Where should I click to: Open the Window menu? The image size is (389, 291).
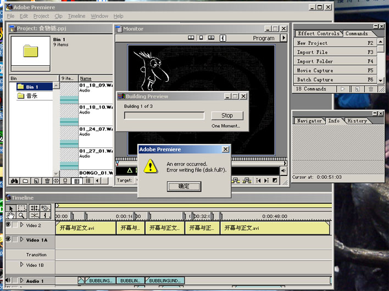99,16
